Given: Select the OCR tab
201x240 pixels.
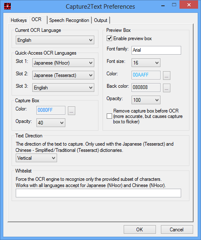Looking at the screenshot, I should tap(38, 19).
